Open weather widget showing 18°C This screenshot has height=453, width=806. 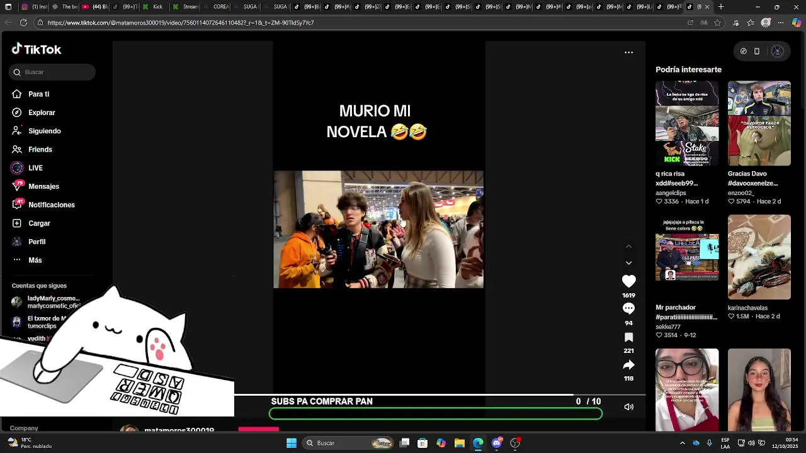(x=28, y=443)
